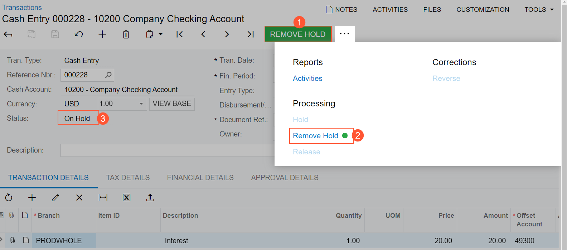Screen dimensions: 567x250
Task: Refresh the transaction details grid
Action: coord(9,198)
